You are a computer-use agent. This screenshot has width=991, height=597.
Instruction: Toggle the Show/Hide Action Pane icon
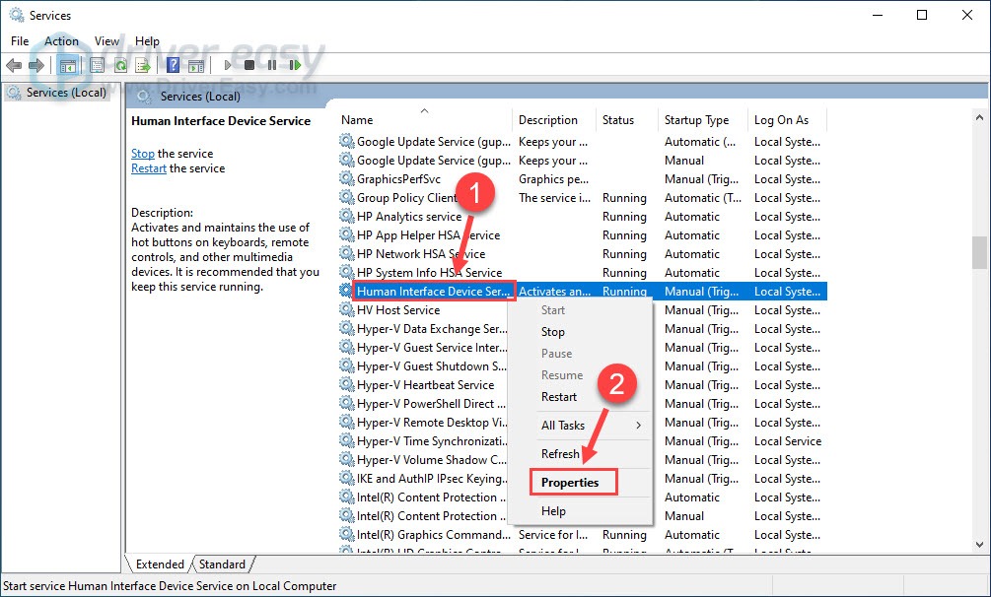click(196, 66)
